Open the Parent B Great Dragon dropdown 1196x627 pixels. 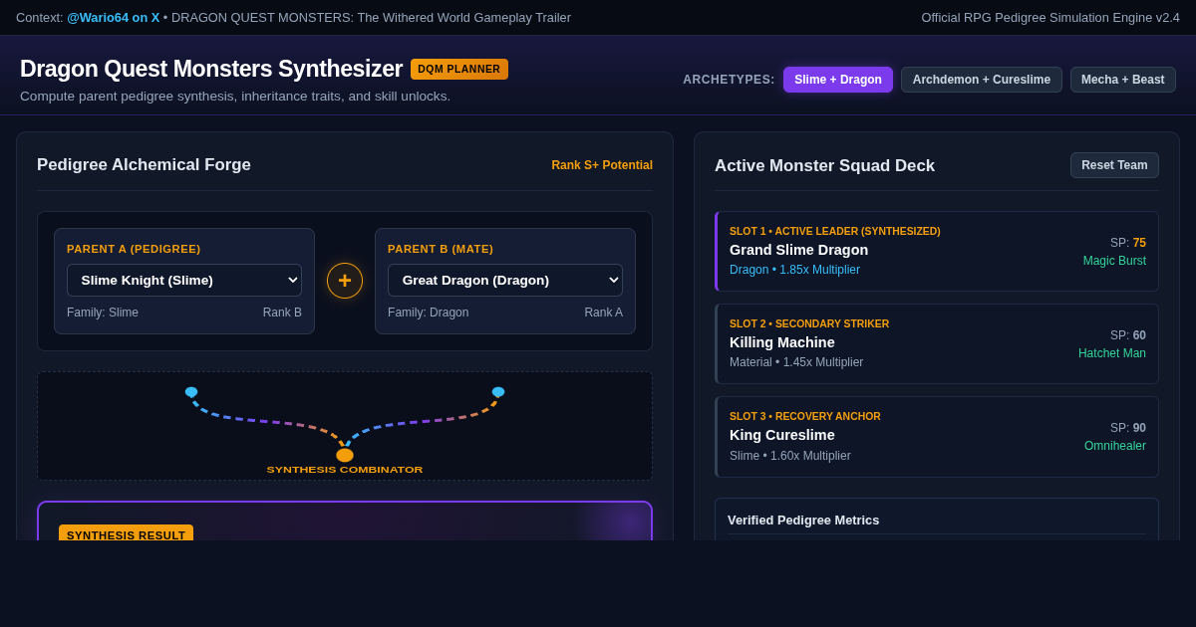(x=505, y=280)
